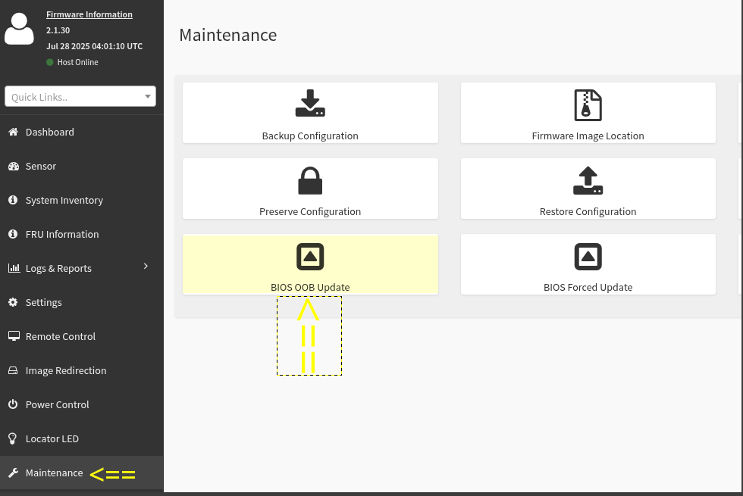Select Maintenance in the sidebar
743x496 pixels.
[54, 473]
